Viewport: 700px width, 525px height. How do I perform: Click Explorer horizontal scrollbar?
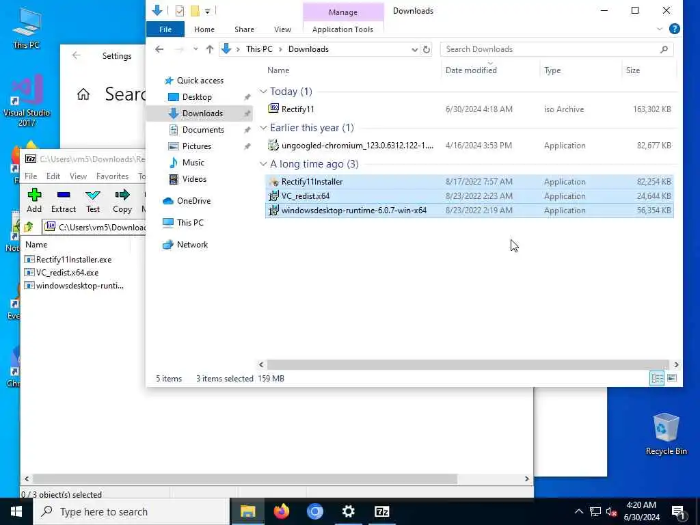[x=468, y=365]
